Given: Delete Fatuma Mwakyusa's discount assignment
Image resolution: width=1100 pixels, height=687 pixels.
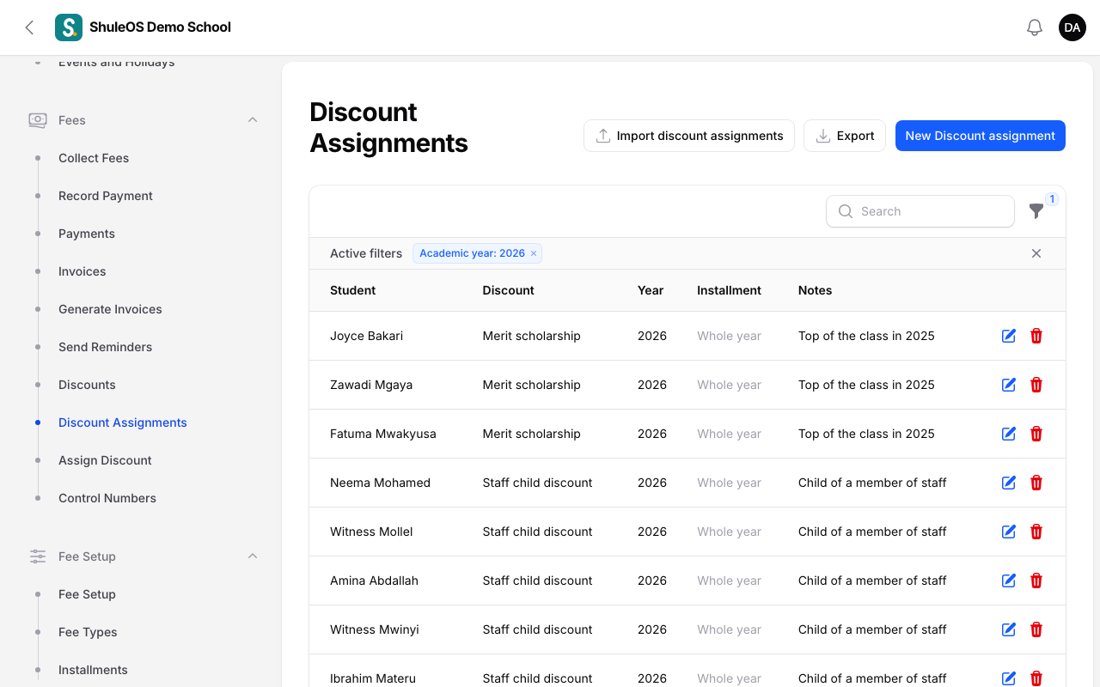Looking at the screenshot, I should (1036, 434).
